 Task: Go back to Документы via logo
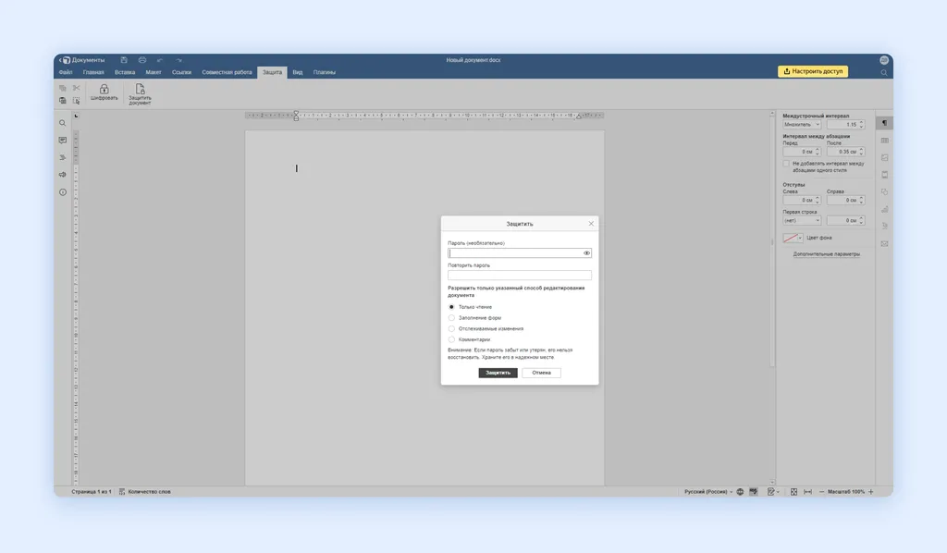tap(82, 60)
